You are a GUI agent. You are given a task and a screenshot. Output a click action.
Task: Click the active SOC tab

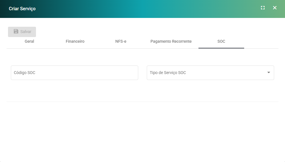[221, 41]
